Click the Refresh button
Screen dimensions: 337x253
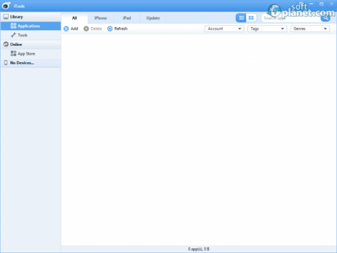click(117, 29)
